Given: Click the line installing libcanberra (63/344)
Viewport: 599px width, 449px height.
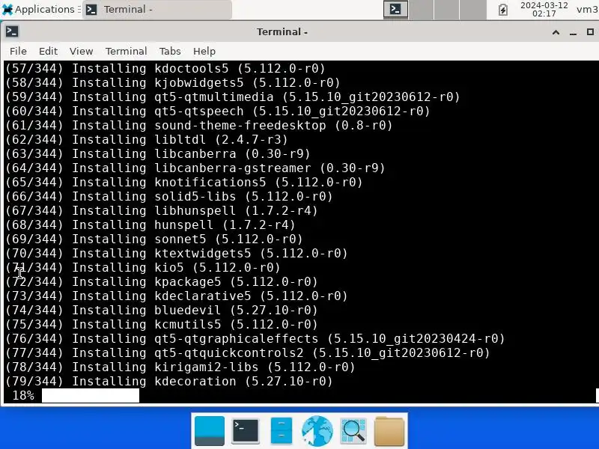Looking at the screenshot, I should click(x=157, y=153).
